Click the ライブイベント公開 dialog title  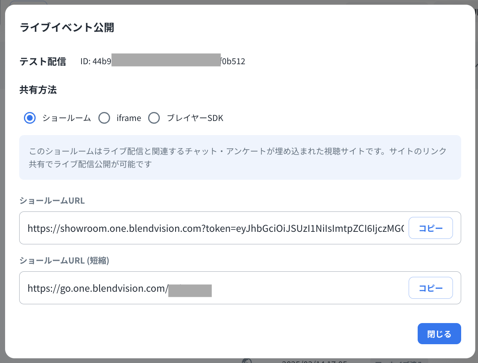point(67,28)
